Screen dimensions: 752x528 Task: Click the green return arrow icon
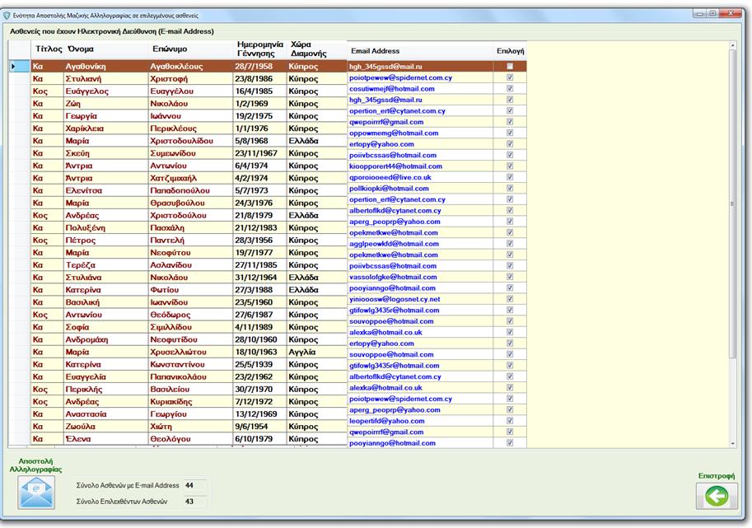point(716,496)
